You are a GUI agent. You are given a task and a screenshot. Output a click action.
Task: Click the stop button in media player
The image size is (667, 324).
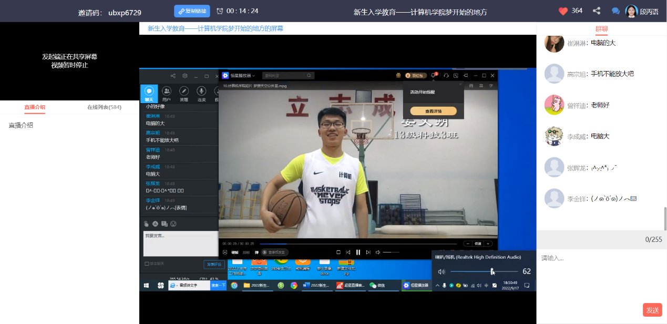point(338,252)
